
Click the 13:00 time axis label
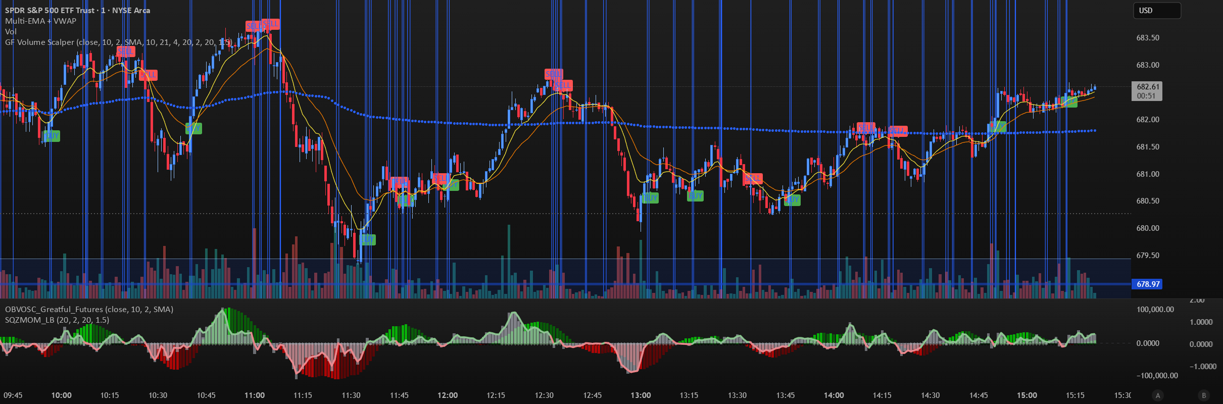coord(641,395)
